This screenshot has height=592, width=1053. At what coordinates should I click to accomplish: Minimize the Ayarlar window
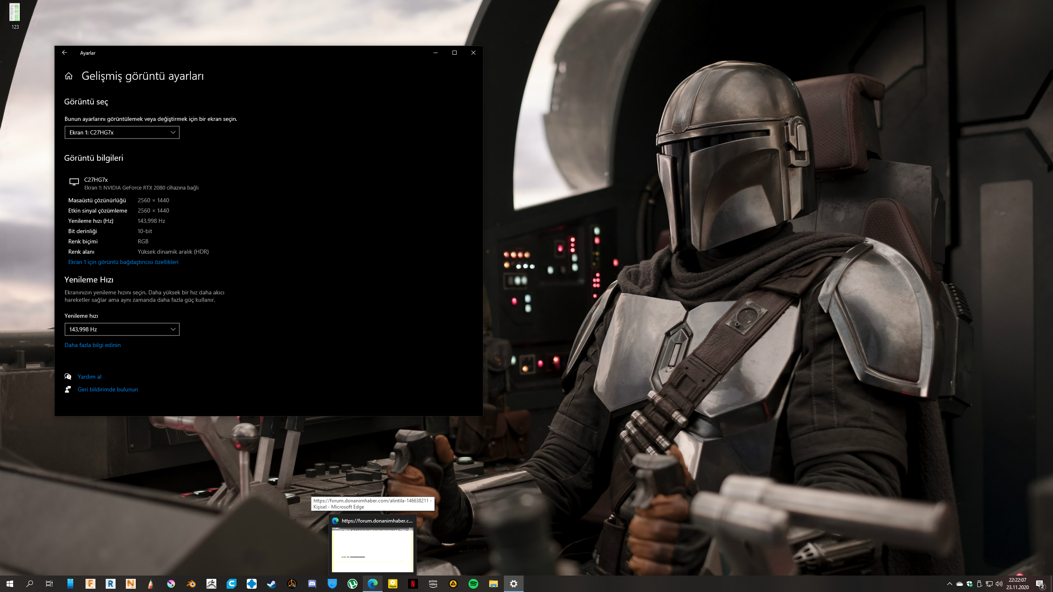436,53
